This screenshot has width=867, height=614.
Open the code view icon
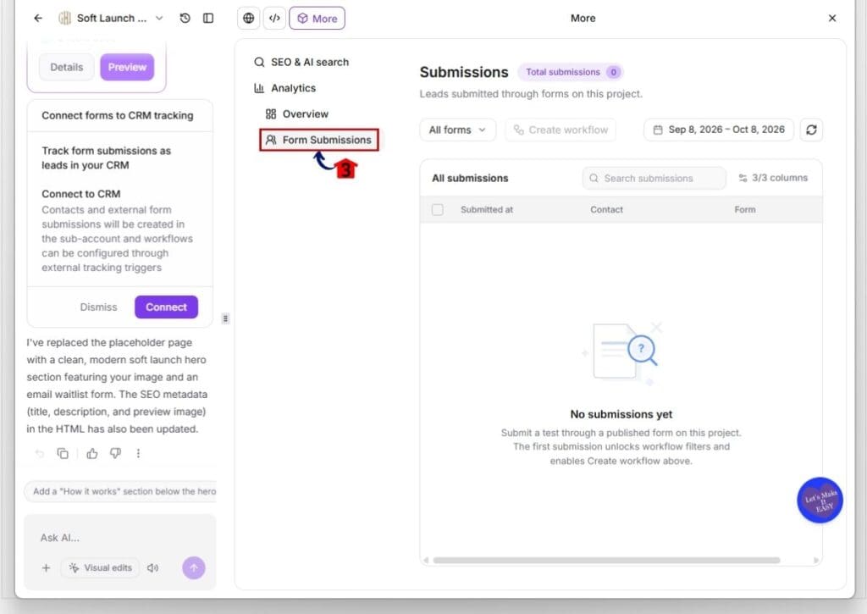(274, 19)
